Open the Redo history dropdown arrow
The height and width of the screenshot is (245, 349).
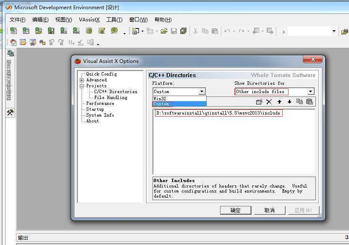[x=248, y=31]
